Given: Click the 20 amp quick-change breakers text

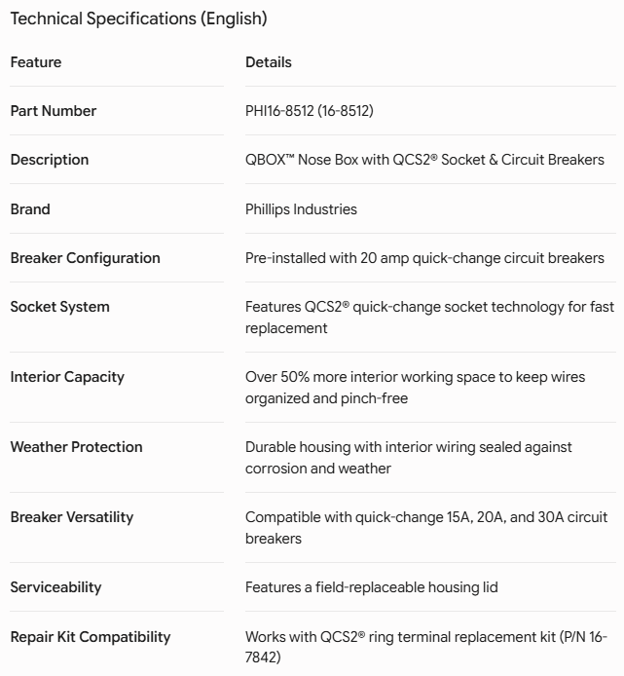Looking at the screenshot, I should coord(424,258).
